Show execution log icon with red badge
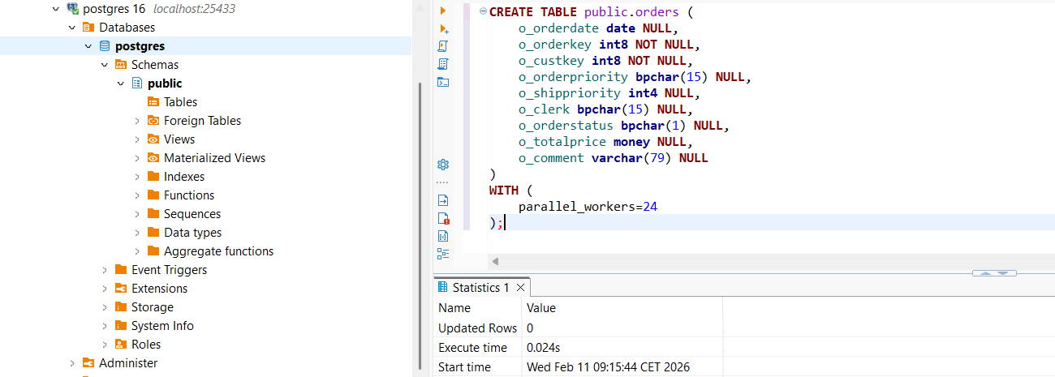Image resolution: width=1055 pixels, height=377 pixels. coord(443,218)
